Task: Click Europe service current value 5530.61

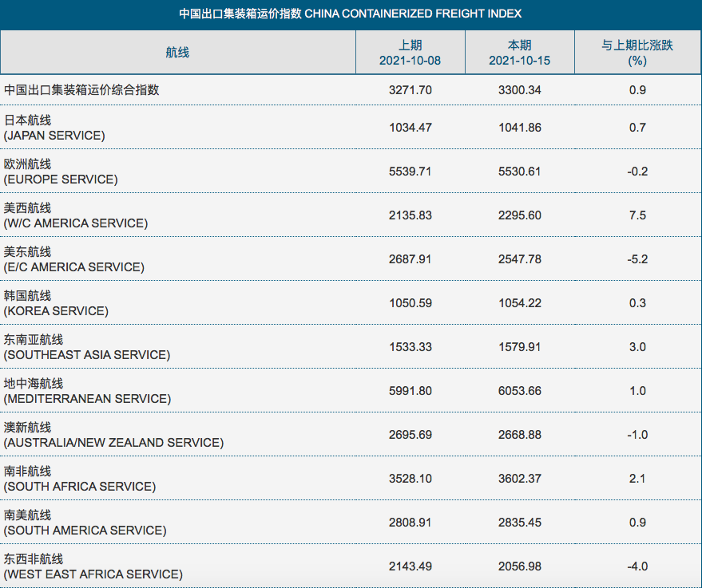Action: coord(519,172)
